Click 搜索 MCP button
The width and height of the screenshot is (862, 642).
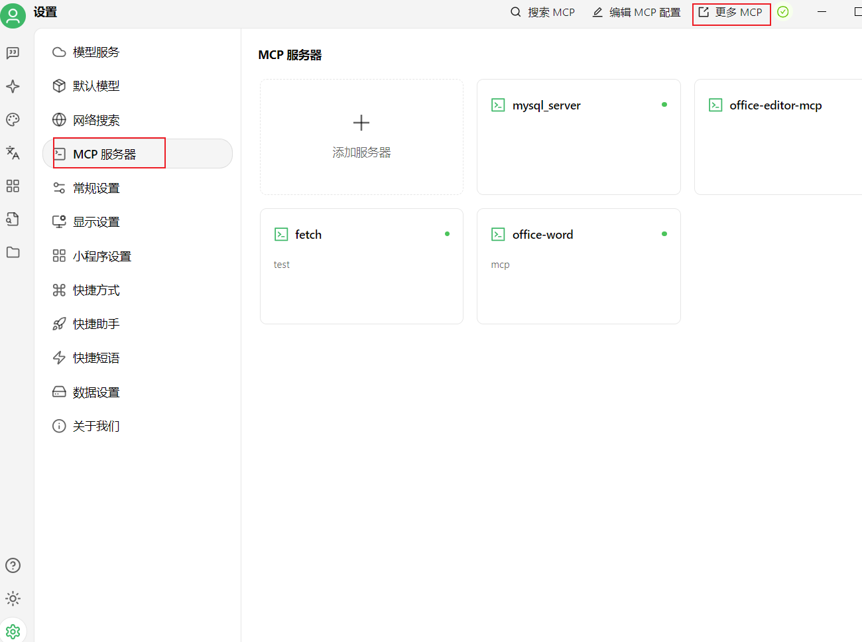(542, 12)
